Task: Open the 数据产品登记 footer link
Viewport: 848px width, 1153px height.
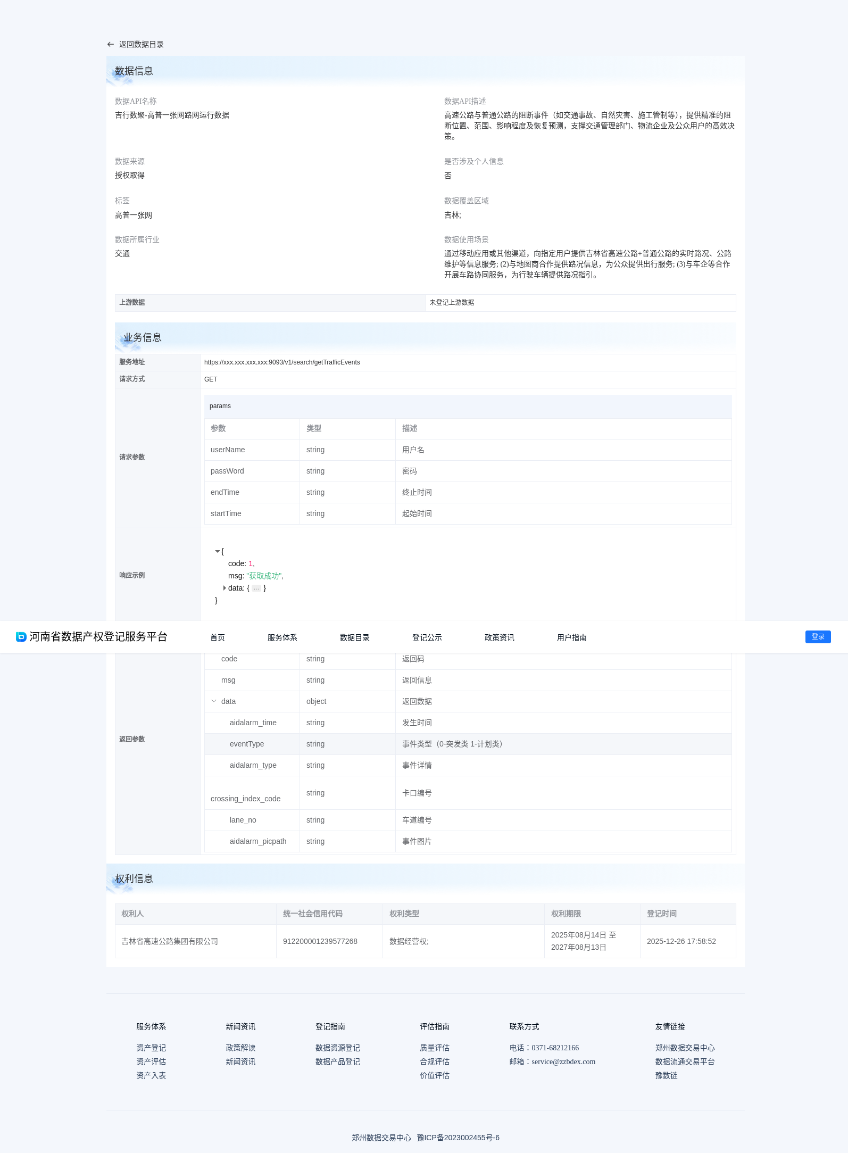Action: point(338,1061)
